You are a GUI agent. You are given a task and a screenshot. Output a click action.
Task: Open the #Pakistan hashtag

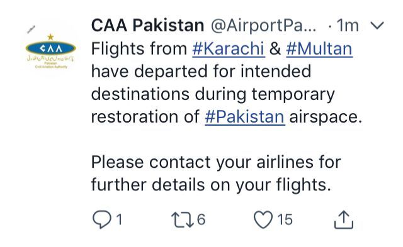pyautogui.click(x=245, y=117)
